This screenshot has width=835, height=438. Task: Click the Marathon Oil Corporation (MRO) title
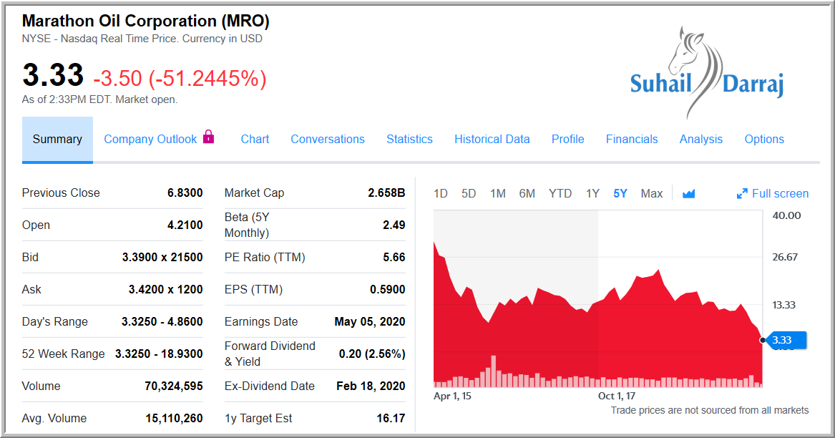145,21
